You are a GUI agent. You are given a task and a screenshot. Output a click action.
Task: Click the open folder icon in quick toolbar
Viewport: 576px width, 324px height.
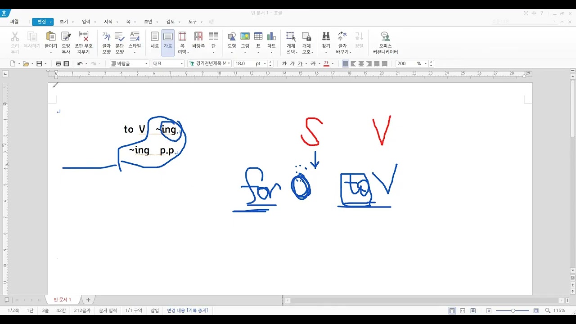pyautogui.click(x=26, y=63)
